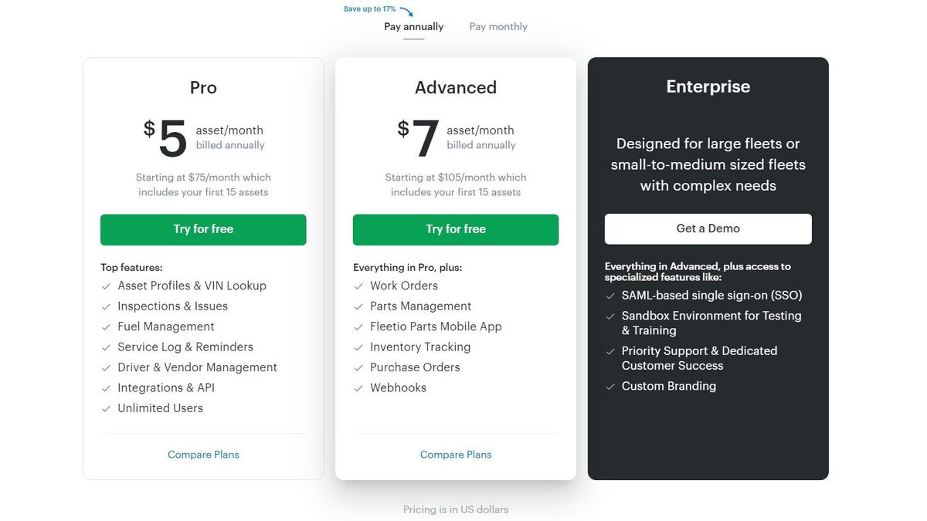
Task: Click the checkmark beside Webhooks
Action: [x=358, y=387]
